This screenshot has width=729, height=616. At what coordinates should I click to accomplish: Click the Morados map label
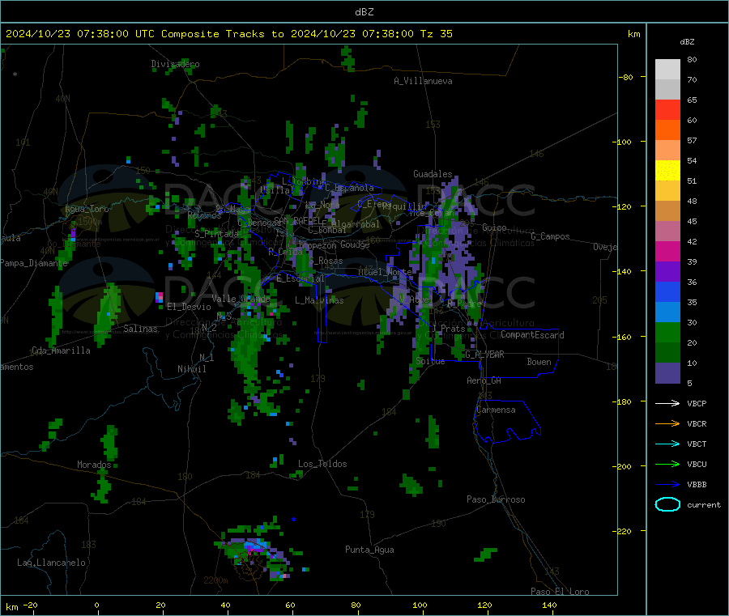tap(95, 465)
